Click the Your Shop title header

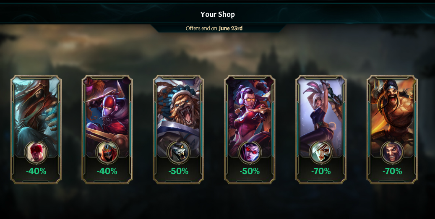click(x=217, y=14)
